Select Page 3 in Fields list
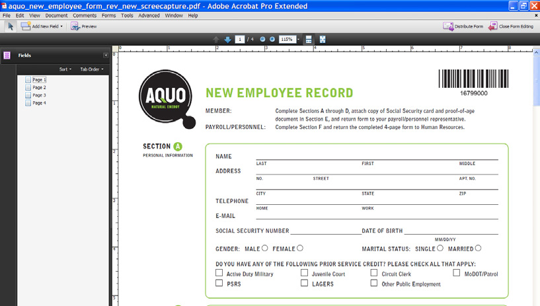Viewport: 540px width, 306px height. 39,95
